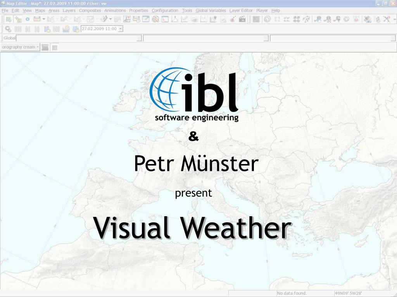Click the window with arrow icon
The image size is (397, 297).
click(146, 19)
